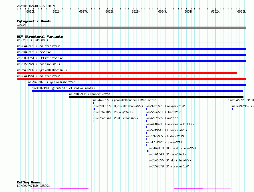This screenshot has height=192, width=254.
Task: Select the 6829k ruler tick label
Action: coord(136,11)
